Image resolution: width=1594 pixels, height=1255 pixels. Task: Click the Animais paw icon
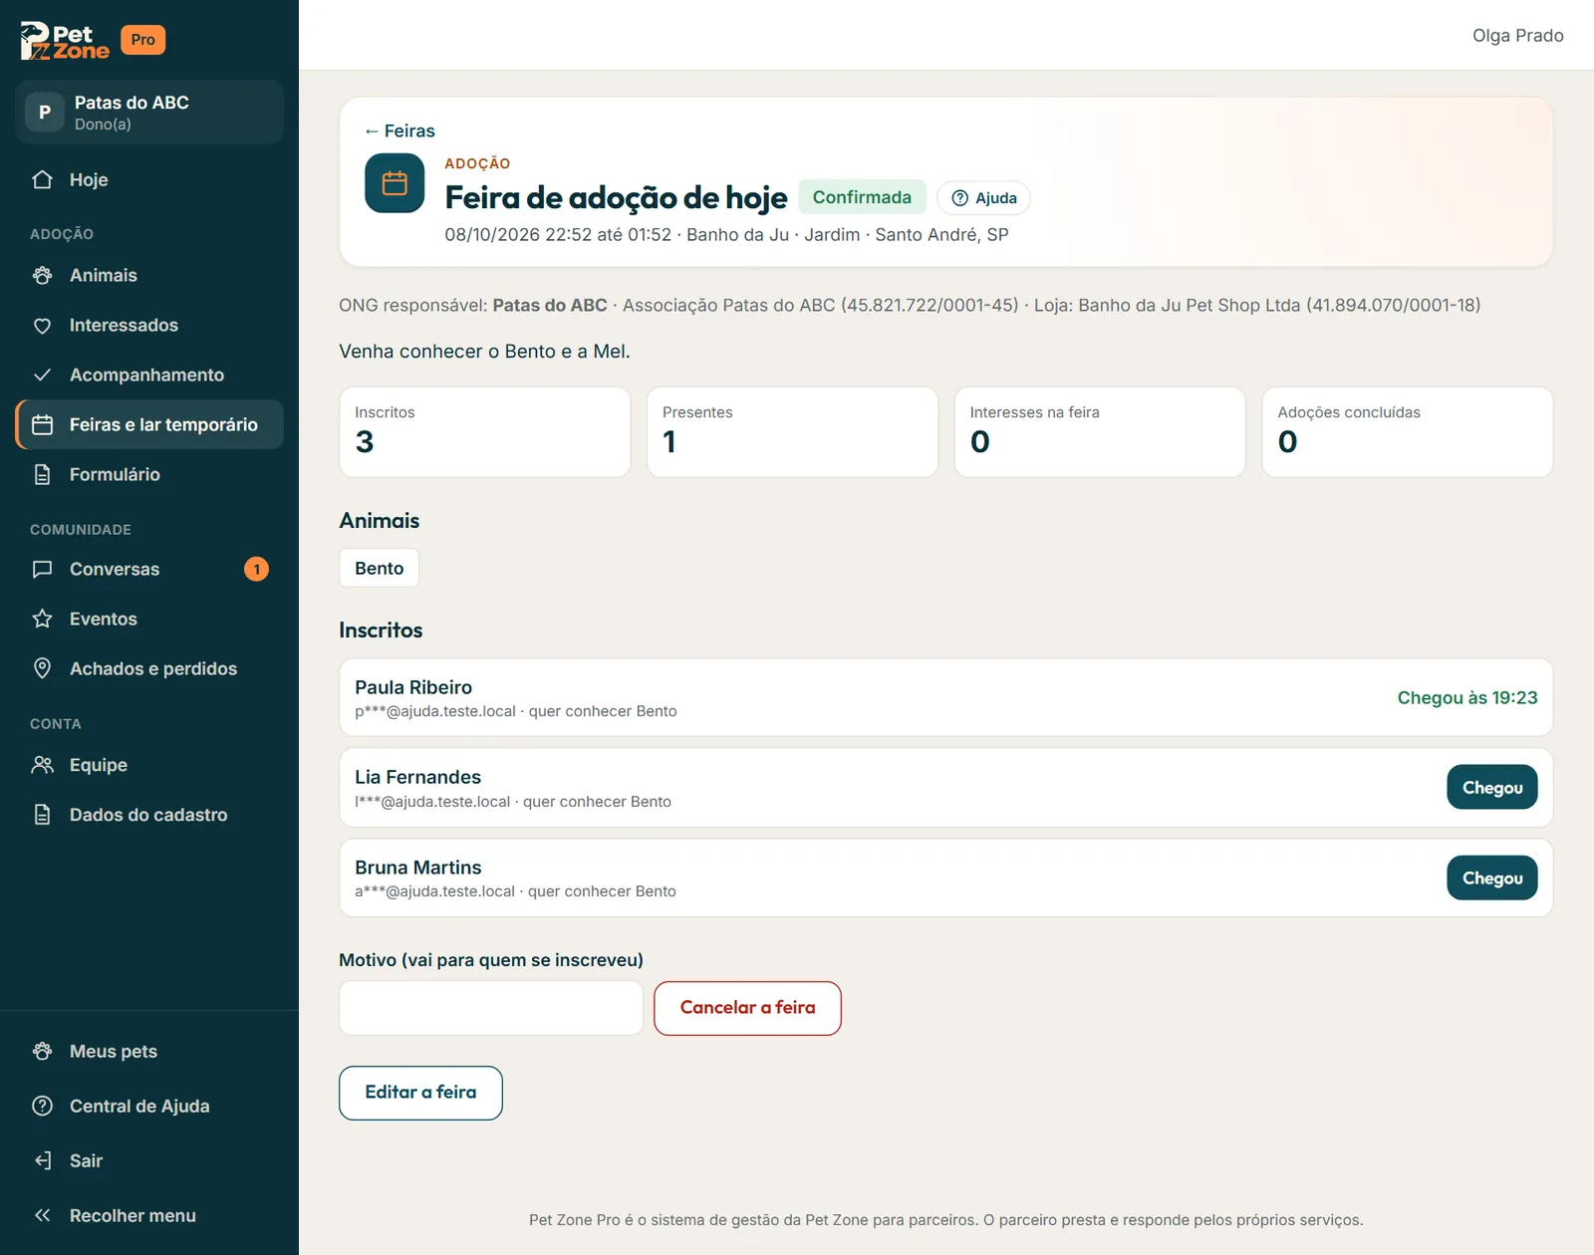point(42,275)
